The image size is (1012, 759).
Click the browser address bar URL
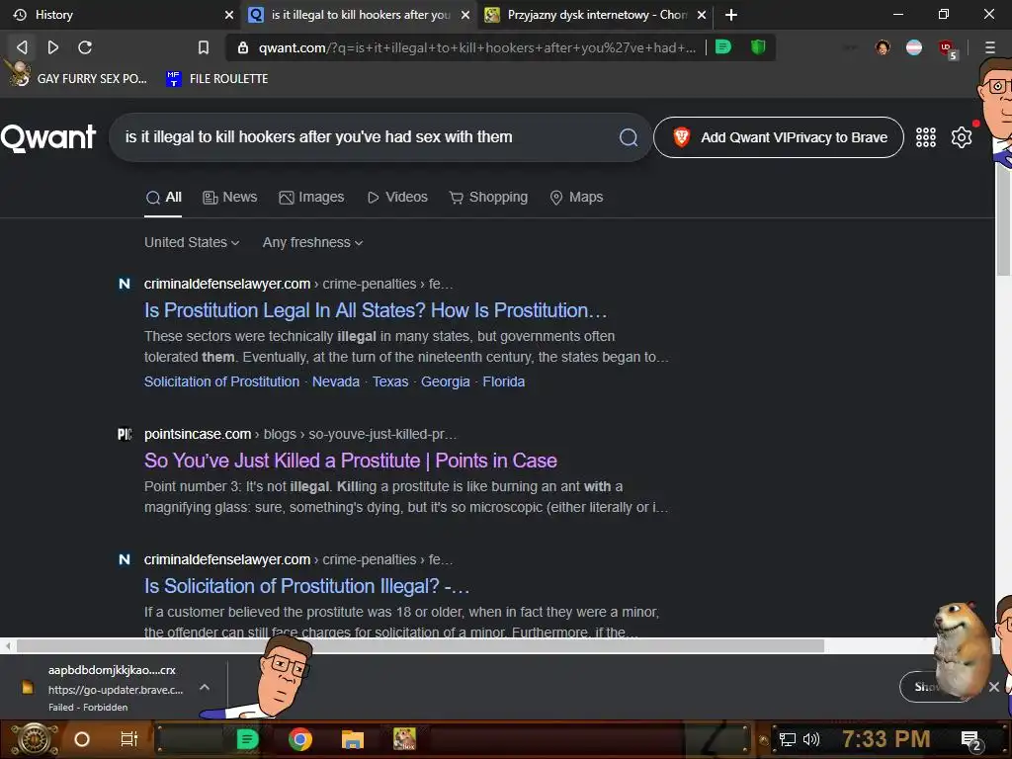point(477,47)
